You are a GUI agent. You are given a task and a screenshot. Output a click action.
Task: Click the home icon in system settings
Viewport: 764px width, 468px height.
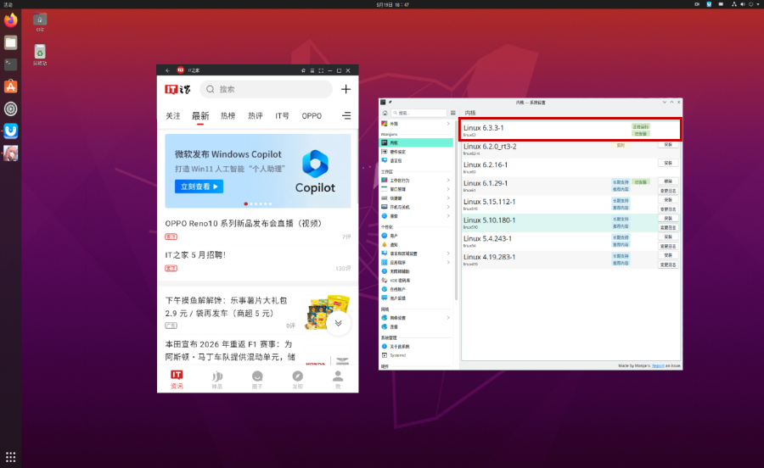click(x=385, y=113)
